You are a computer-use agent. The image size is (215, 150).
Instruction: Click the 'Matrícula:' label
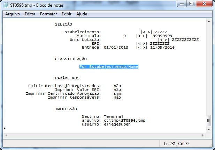point(89,36)
